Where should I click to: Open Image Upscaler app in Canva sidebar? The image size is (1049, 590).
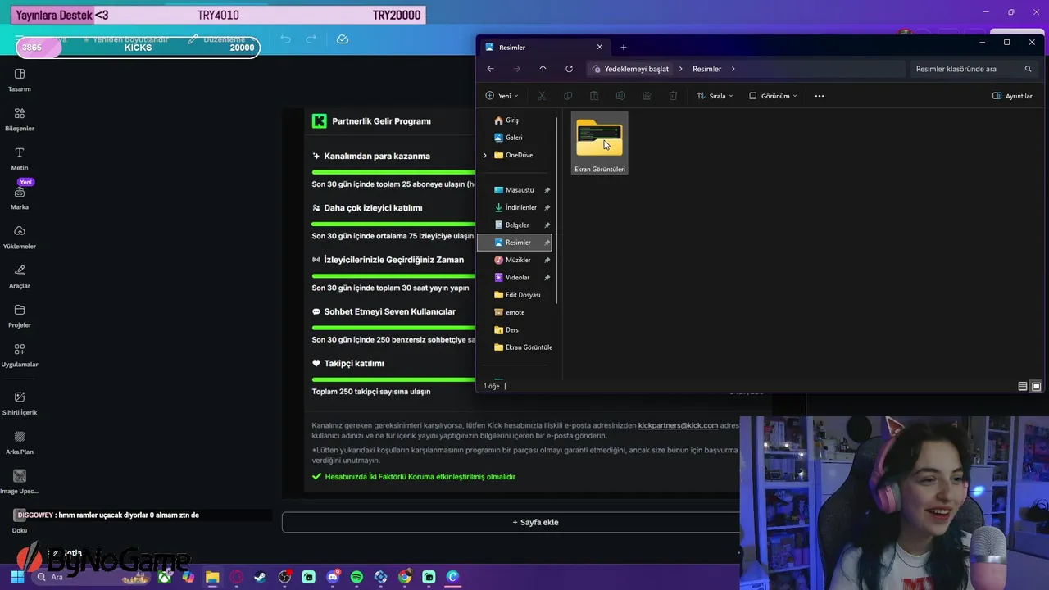point(20,482)
